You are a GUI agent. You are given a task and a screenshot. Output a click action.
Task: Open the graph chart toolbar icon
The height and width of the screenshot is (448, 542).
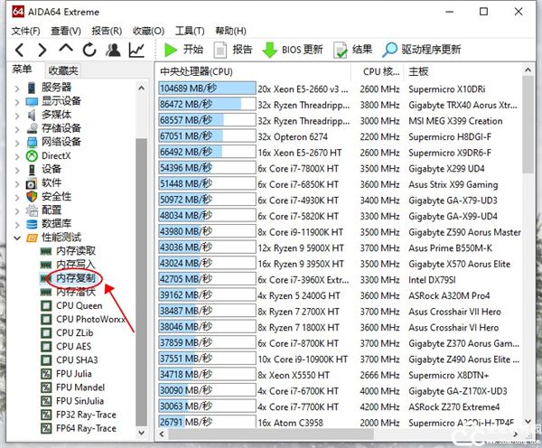click(x=136, y=50)
